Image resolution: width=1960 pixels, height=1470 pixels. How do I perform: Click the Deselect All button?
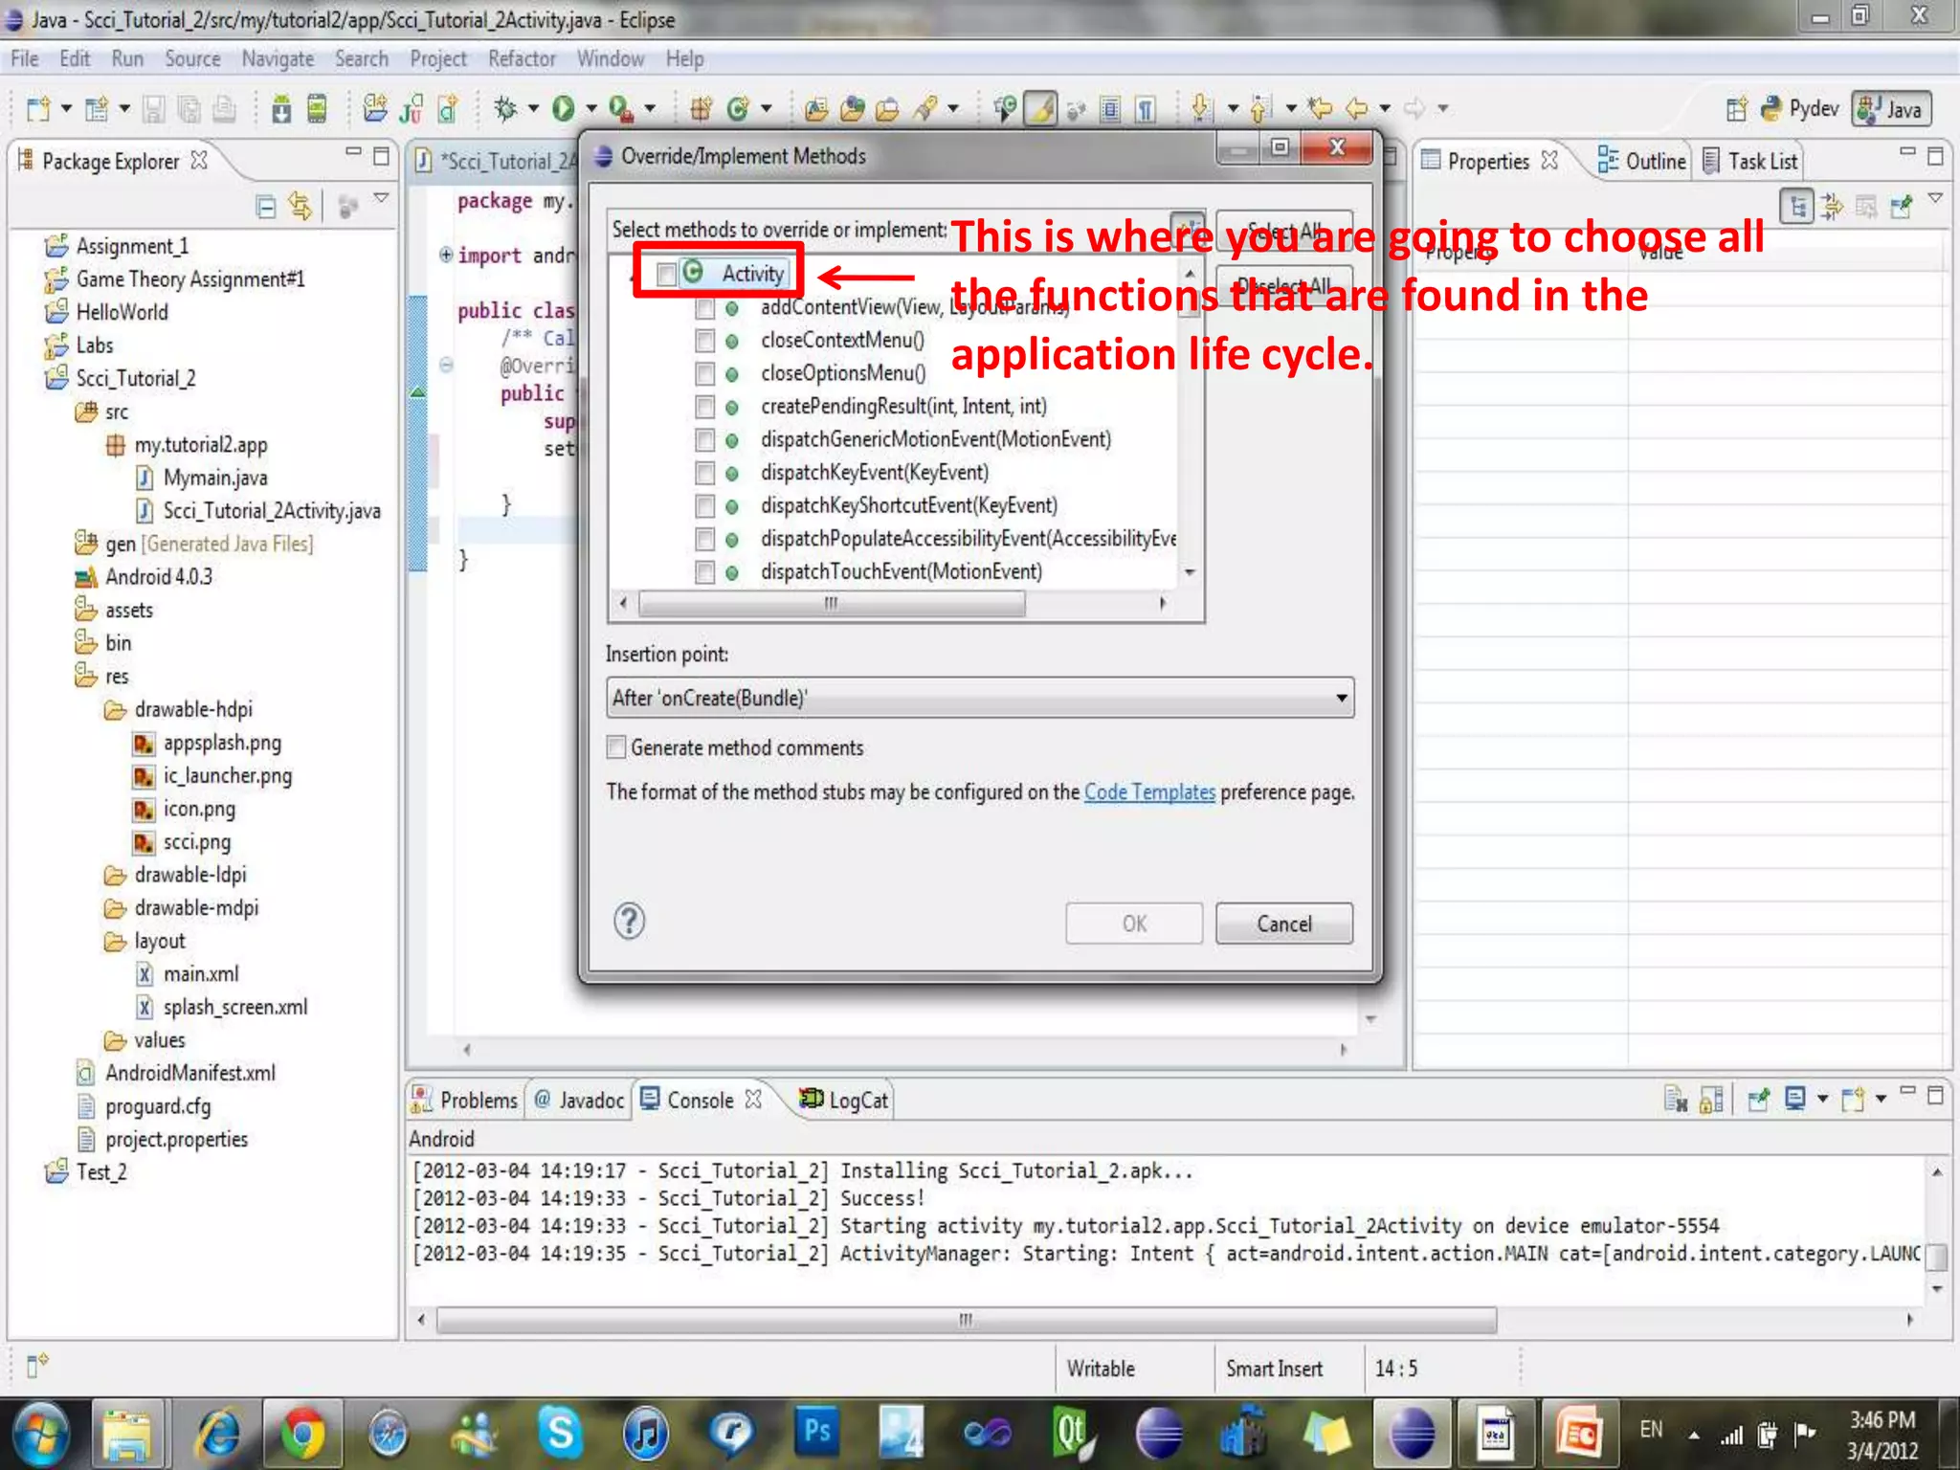pos(1284,285)
